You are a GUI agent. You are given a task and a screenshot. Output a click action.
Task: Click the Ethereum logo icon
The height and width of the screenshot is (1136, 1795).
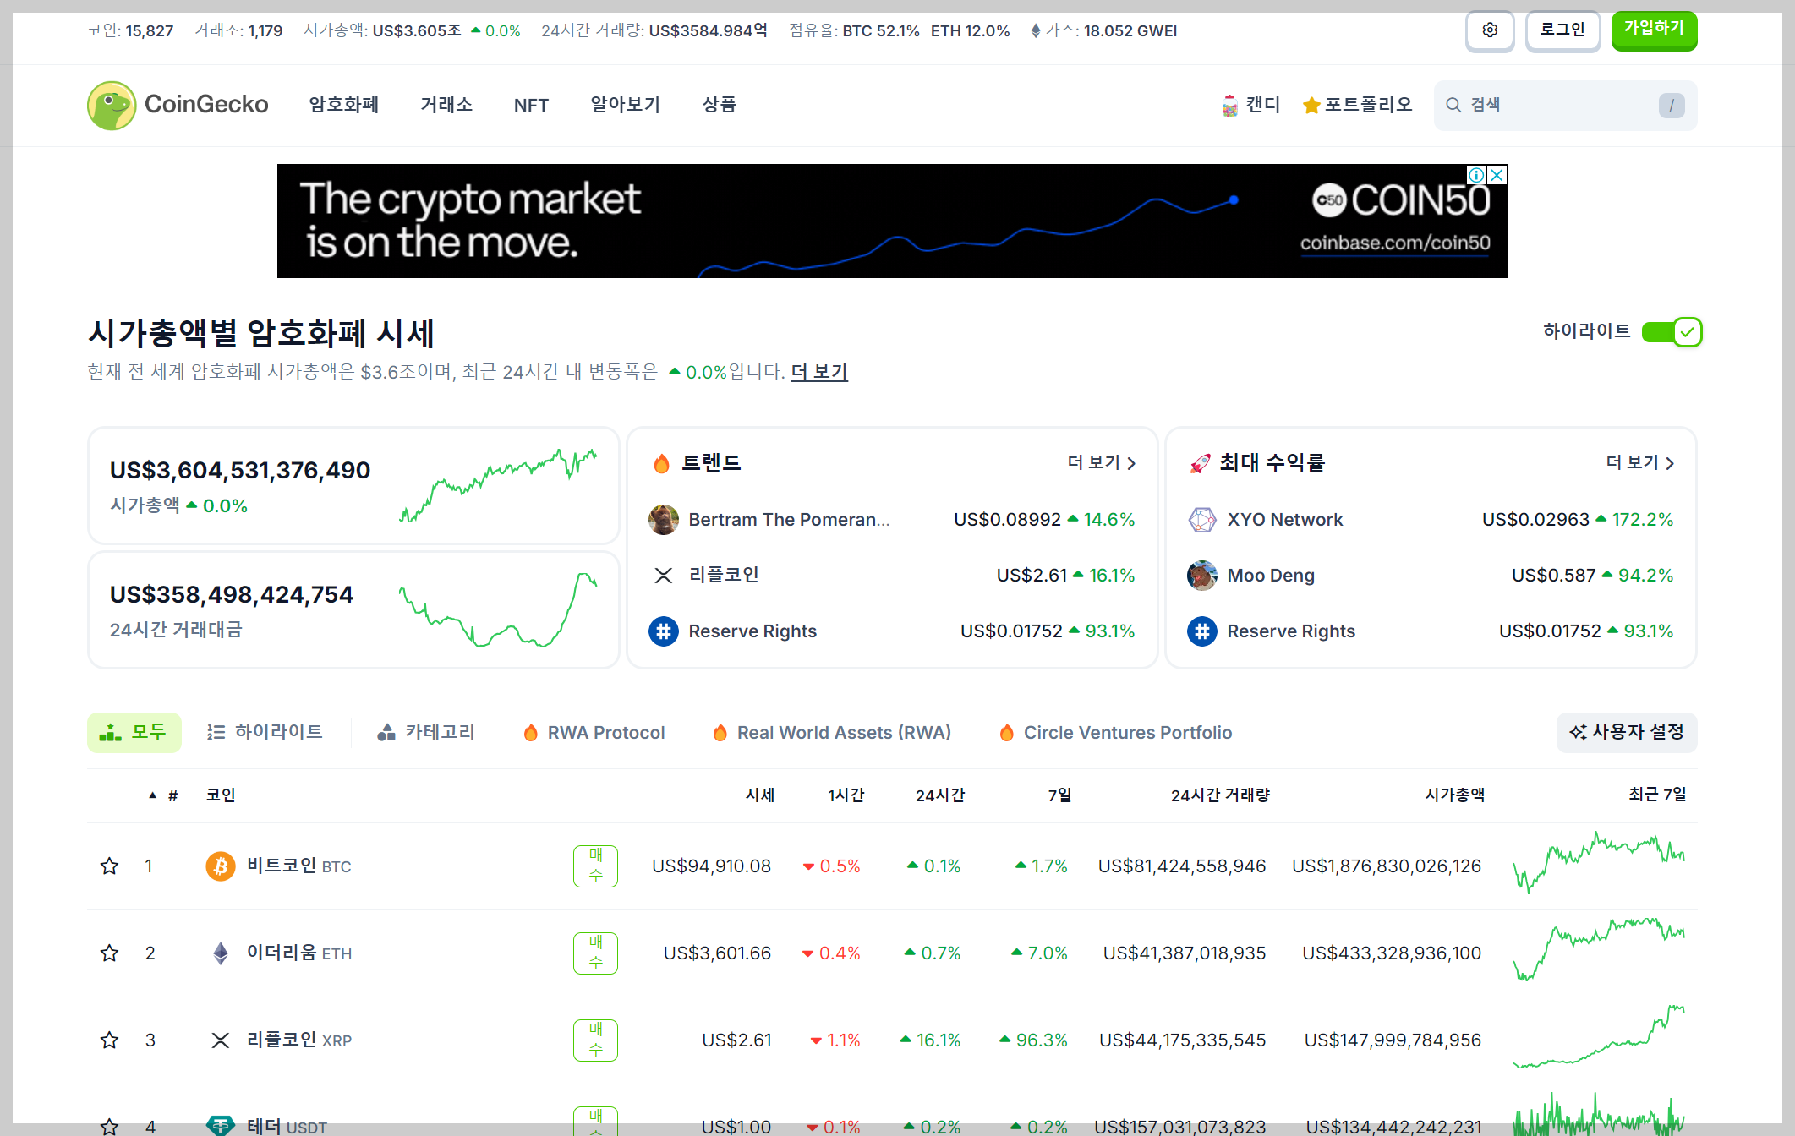[x=221, y=953]
